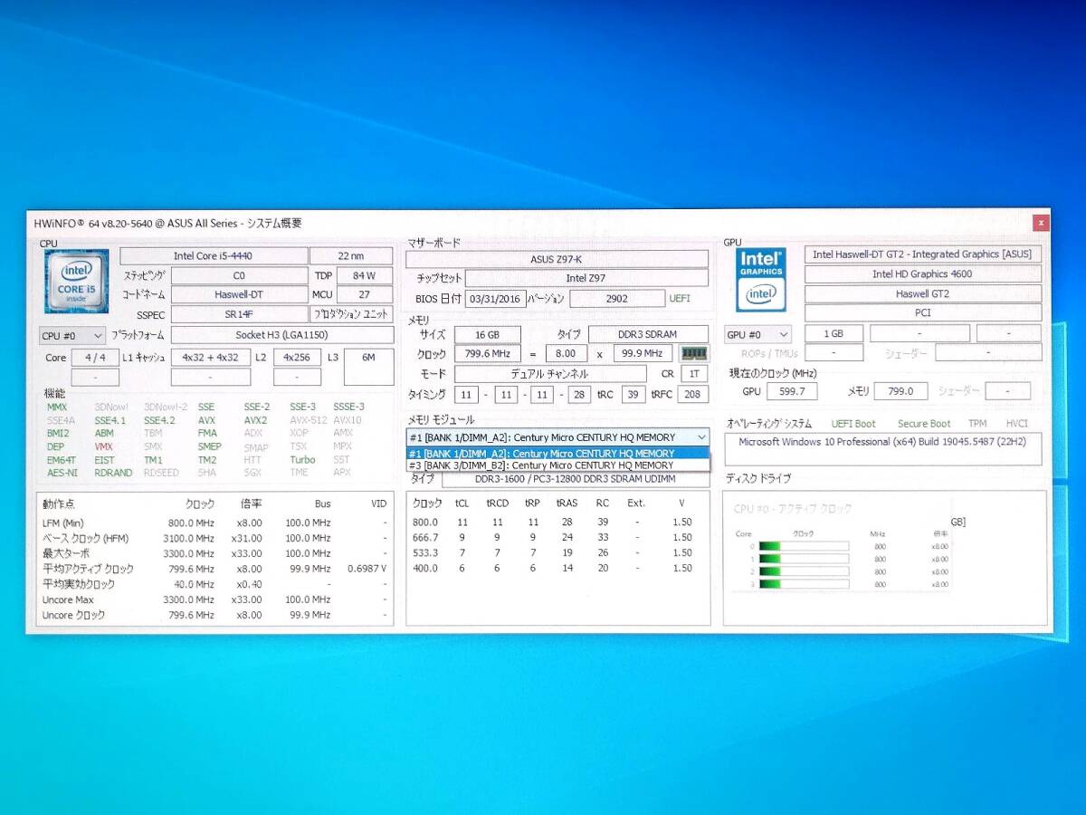Screen dimensions: 1086x815
Task: Click the Intel Z97 chipset field
Action: tap(586, 279)
